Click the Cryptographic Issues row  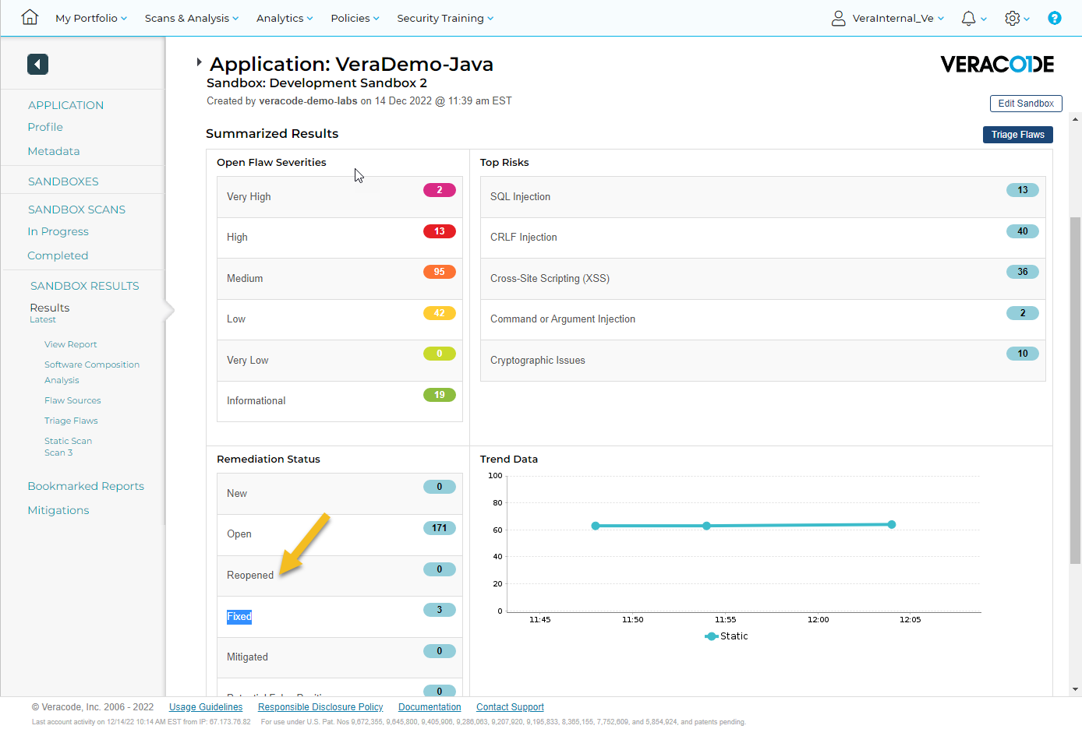point(762,361)
